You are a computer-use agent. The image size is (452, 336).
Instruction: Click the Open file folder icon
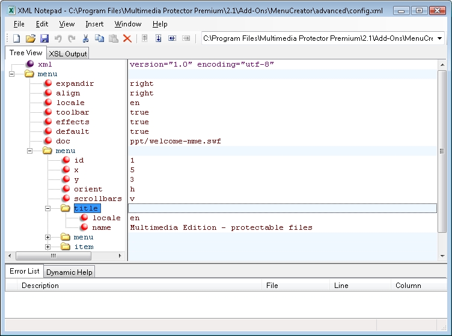pyautogui.click(x=30, y=38)
